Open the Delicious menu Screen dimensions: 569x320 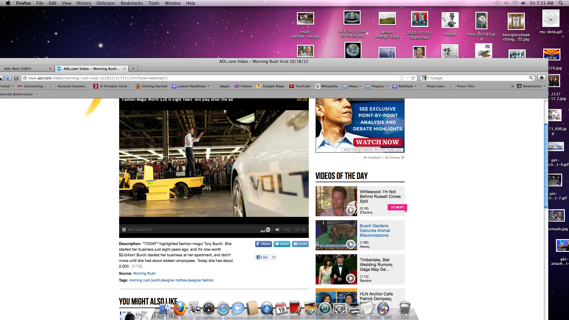(106, 3)
